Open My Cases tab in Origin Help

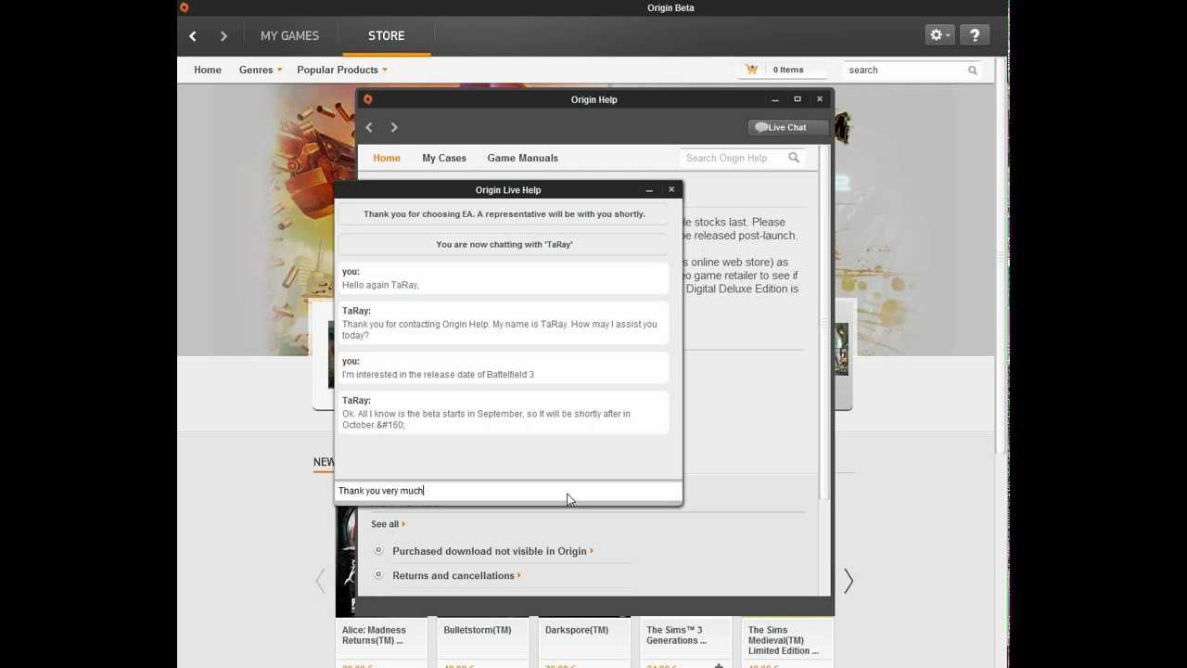444,158
